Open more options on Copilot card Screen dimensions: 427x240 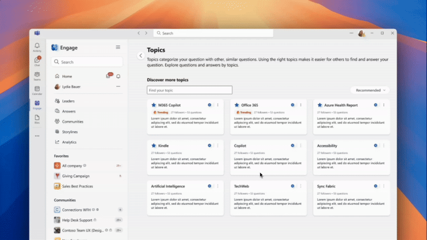click(x=301, y=146)
